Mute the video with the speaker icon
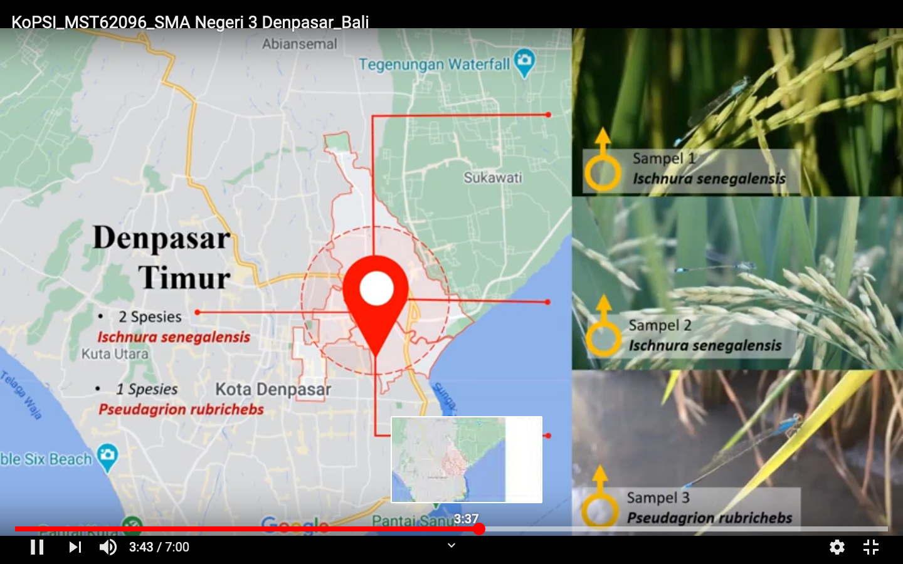The width and height of the screenshot is (903, 564). coord(108,547)
